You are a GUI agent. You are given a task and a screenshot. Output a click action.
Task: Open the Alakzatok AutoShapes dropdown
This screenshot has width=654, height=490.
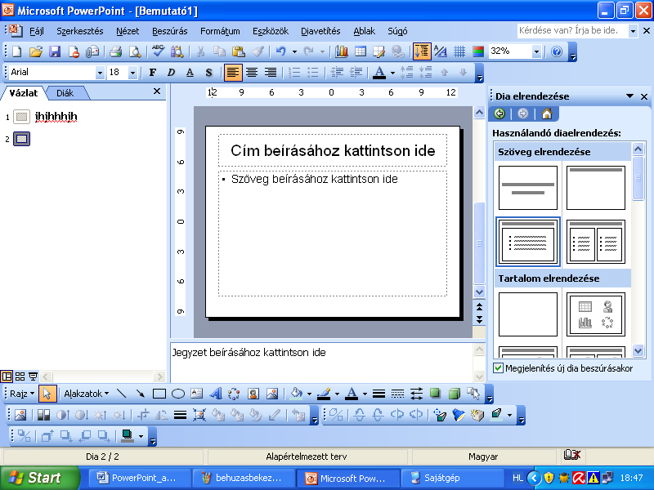click(87, 394)
